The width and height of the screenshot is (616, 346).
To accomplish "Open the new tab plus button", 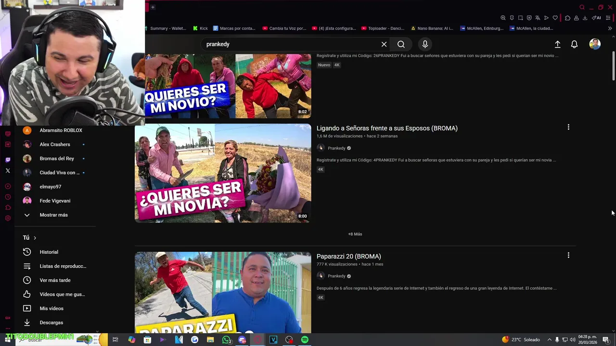I will (153, 7).
